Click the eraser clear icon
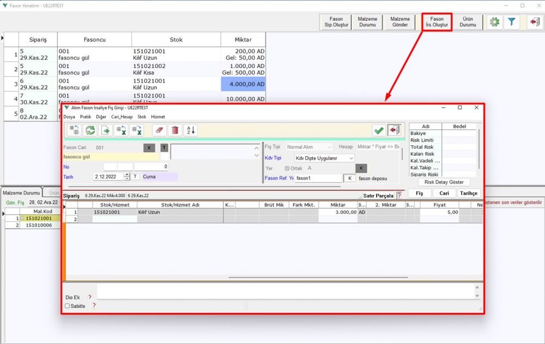545x344 pixels. click(159, 130)
